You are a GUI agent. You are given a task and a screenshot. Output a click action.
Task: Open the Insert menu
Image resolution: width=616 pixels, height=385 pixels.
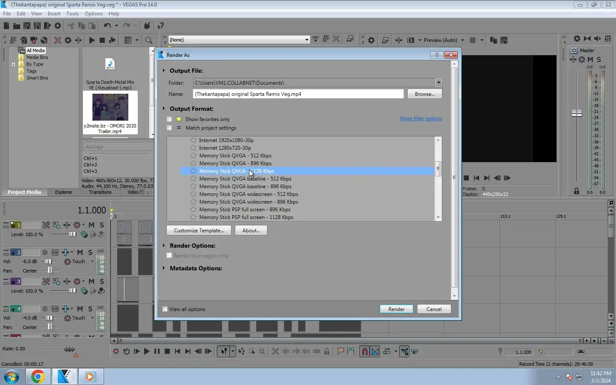[54, 14]
